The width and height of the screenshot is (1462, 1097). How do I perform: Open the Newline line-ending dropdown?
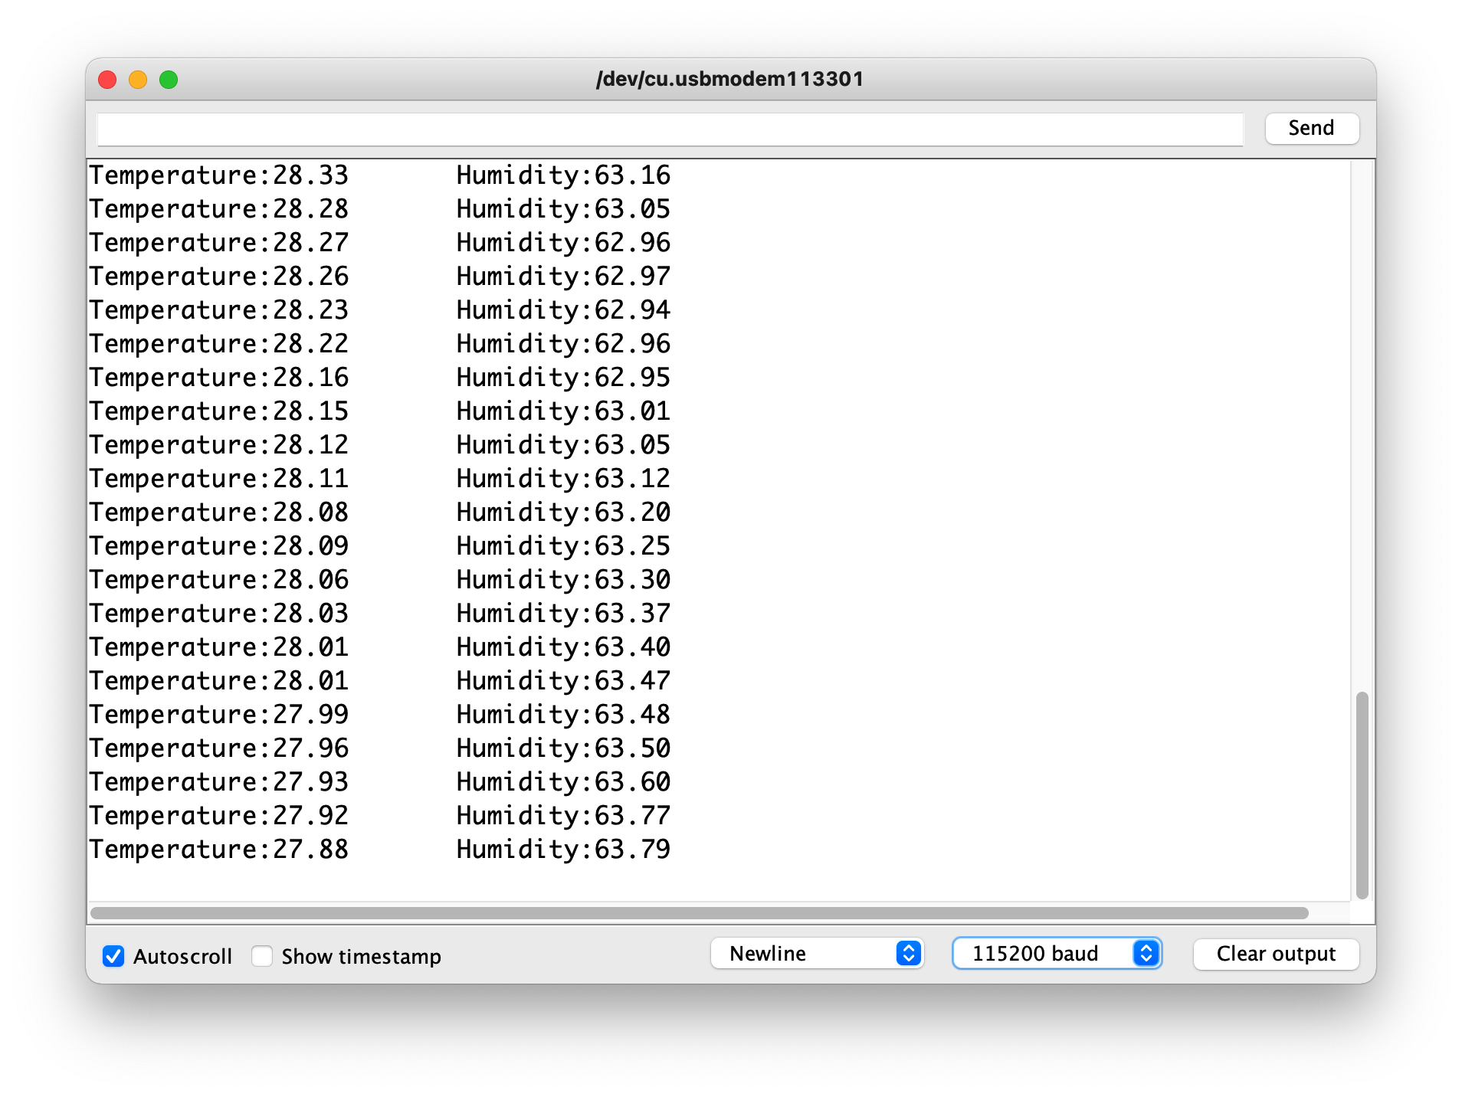tap(817, 954)
